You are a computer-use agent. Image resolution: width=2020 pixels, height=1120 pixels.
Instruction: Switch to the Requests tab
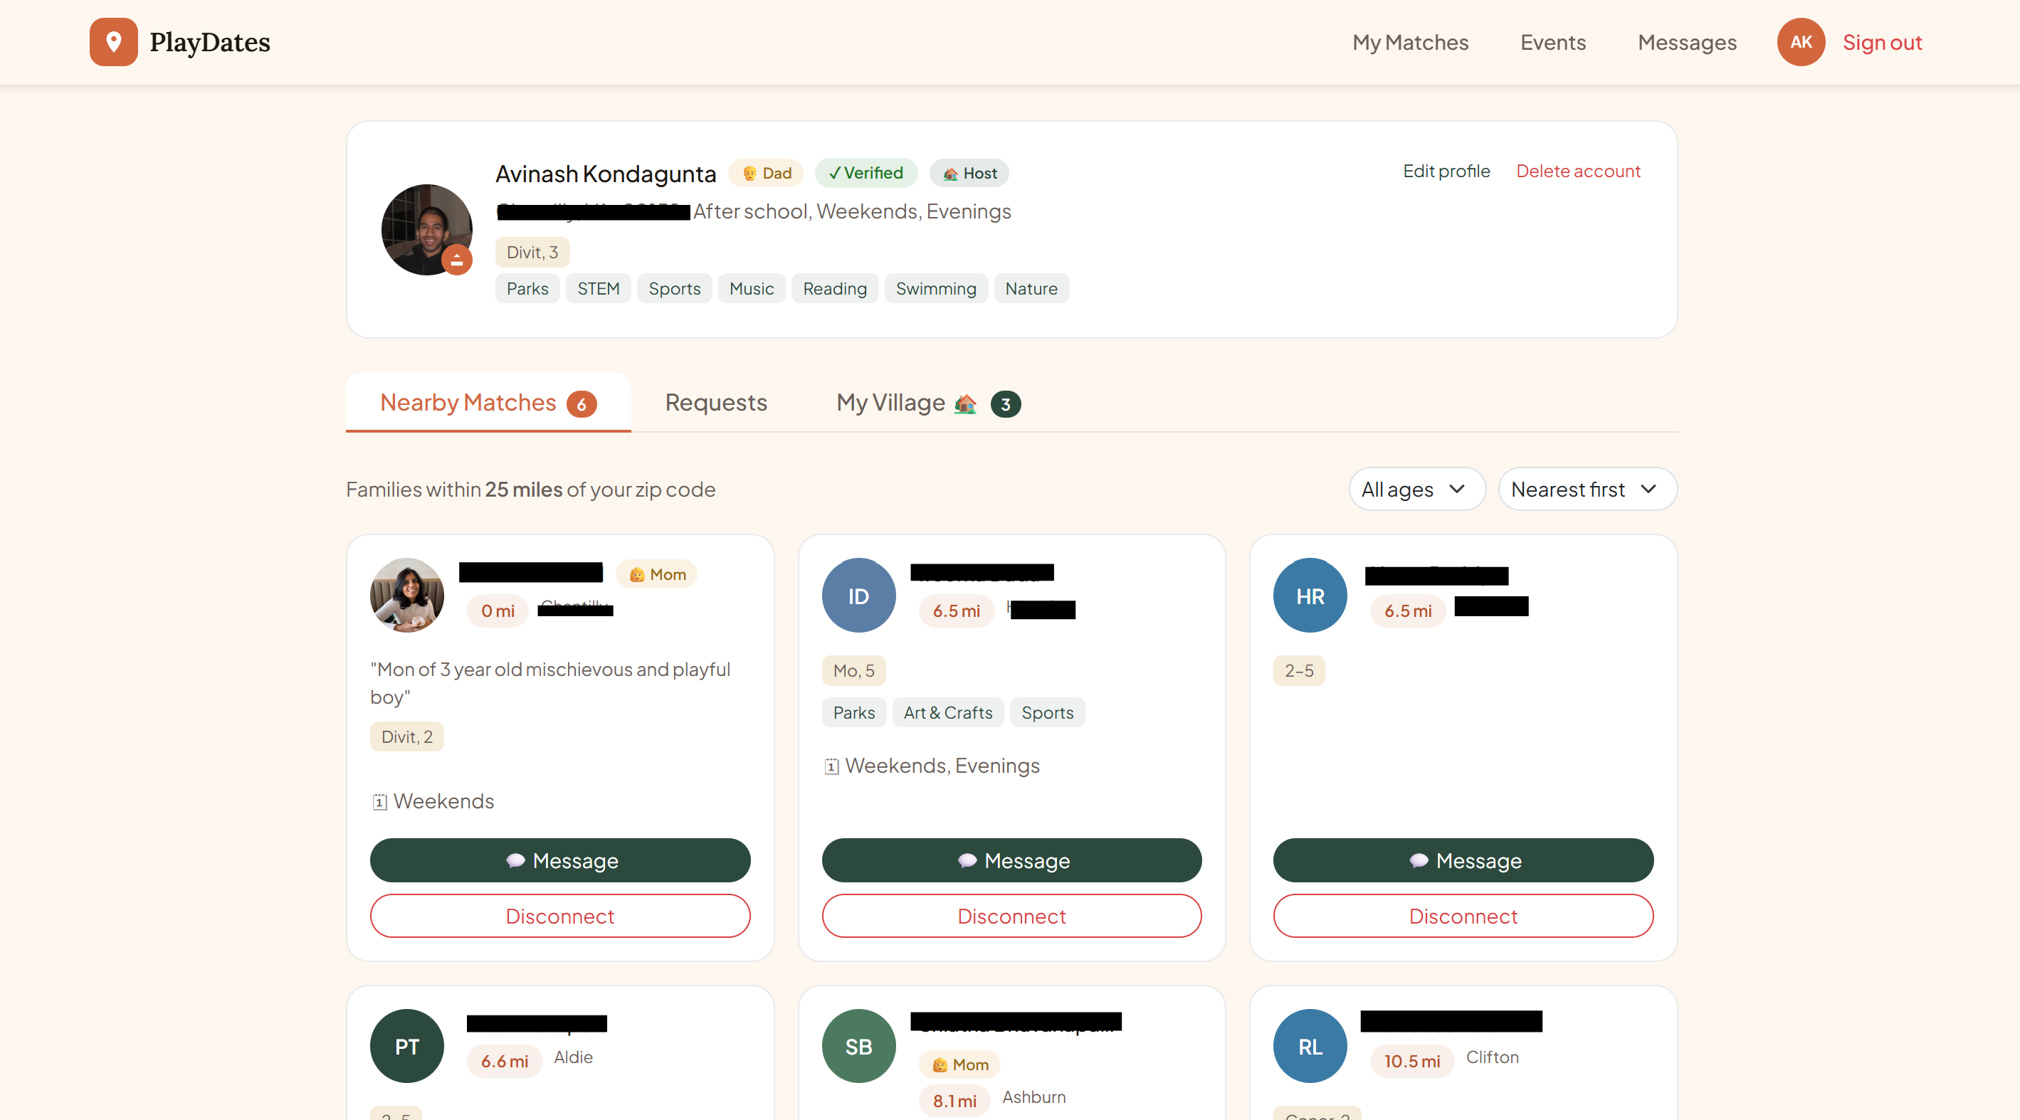(x=716, y=403)
